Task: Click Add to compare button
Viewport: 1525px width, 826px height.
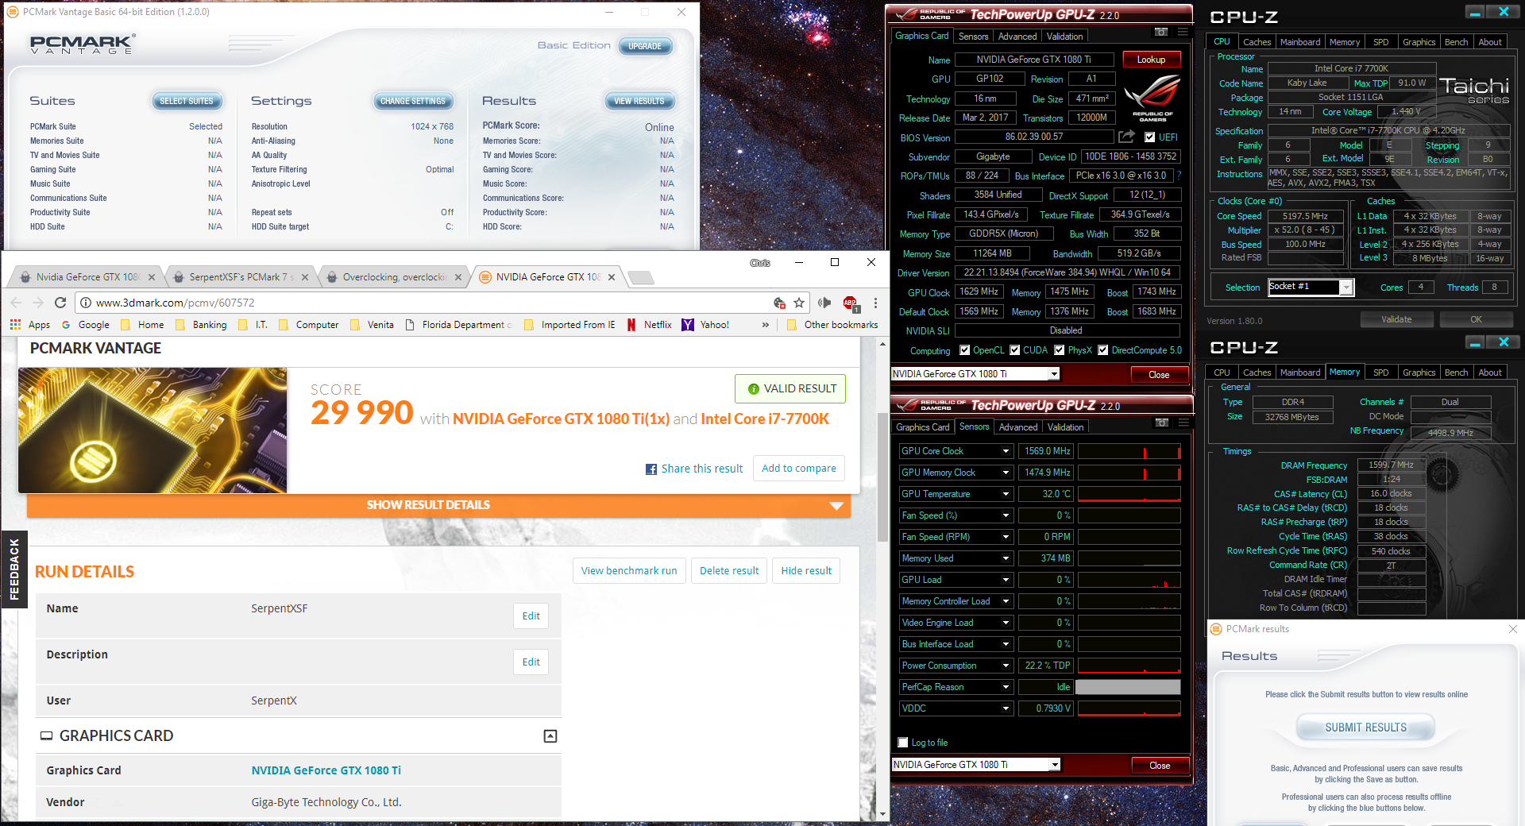Action: pyautogui.click(x=798, y=469)
